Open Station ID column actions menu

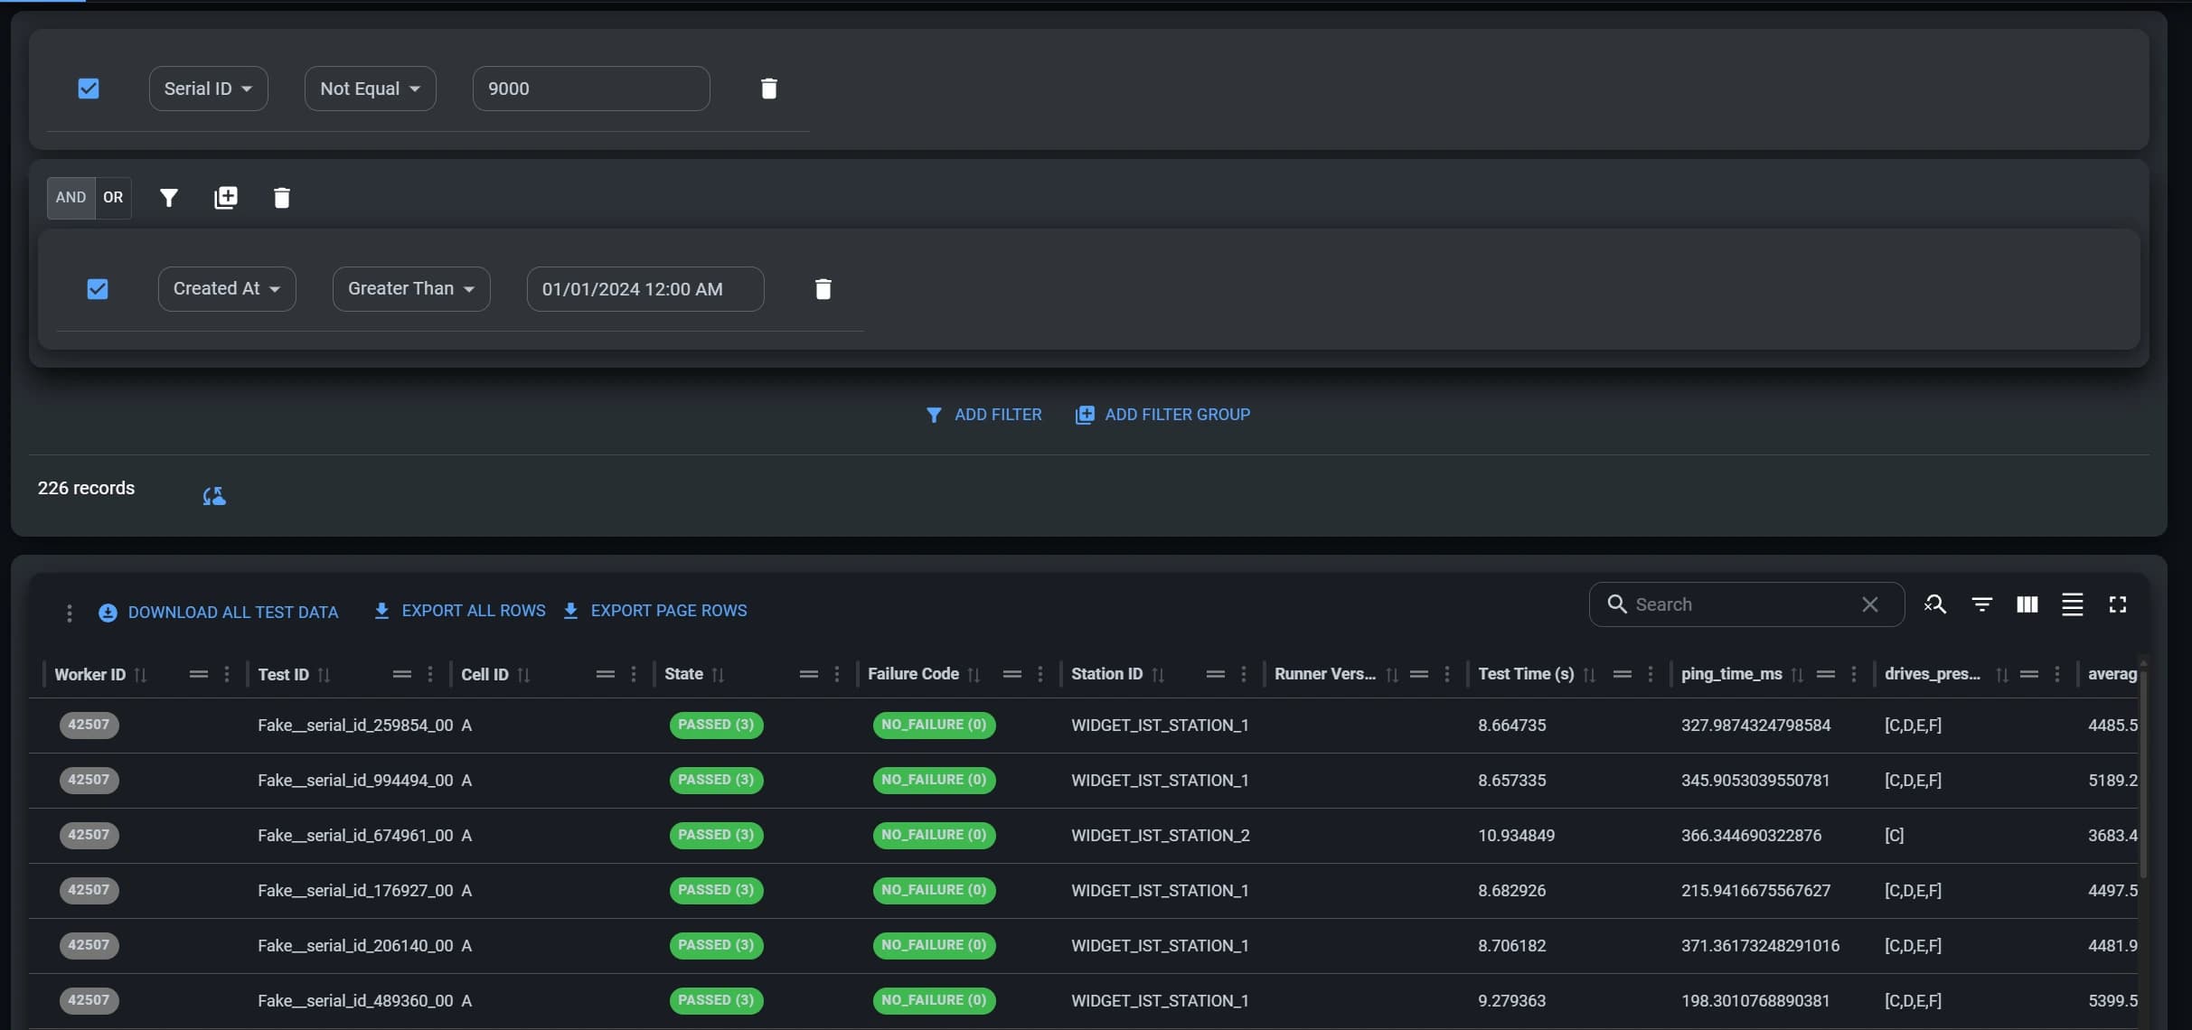pos(1243,674)
